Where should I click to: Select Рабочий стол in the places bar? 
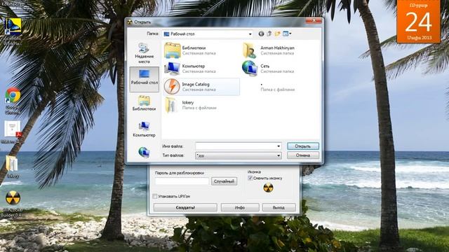point(145,79)
